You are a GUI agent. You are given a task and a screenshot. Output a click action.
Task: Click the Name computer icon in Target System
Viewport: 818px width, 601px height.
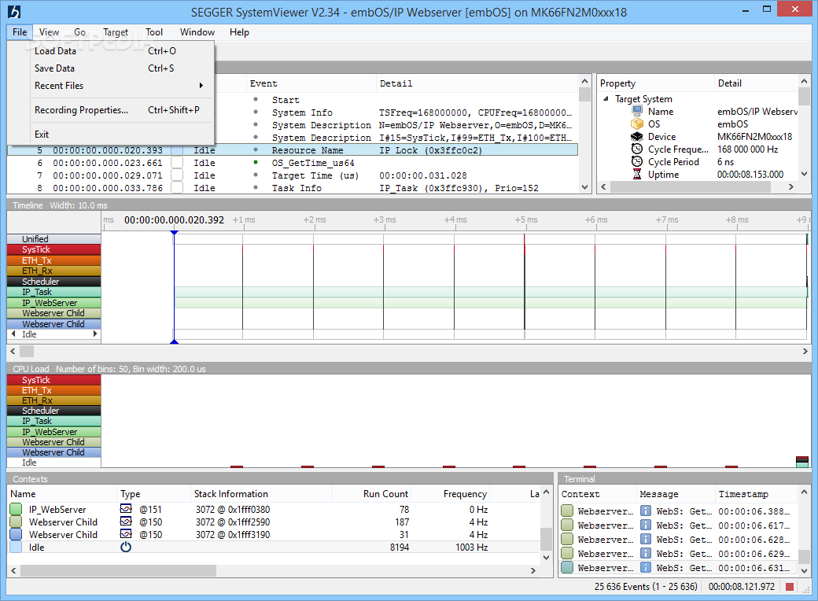pos(637,111)
